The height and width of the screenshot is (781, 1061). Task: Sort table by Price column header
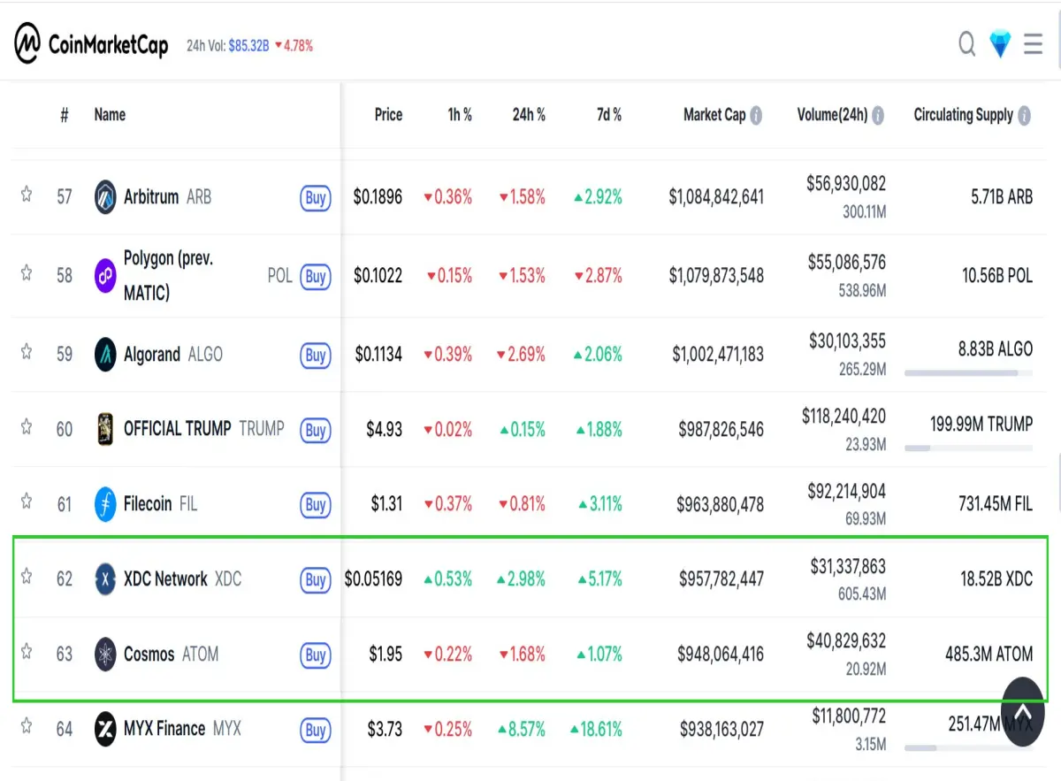[388, 115]
